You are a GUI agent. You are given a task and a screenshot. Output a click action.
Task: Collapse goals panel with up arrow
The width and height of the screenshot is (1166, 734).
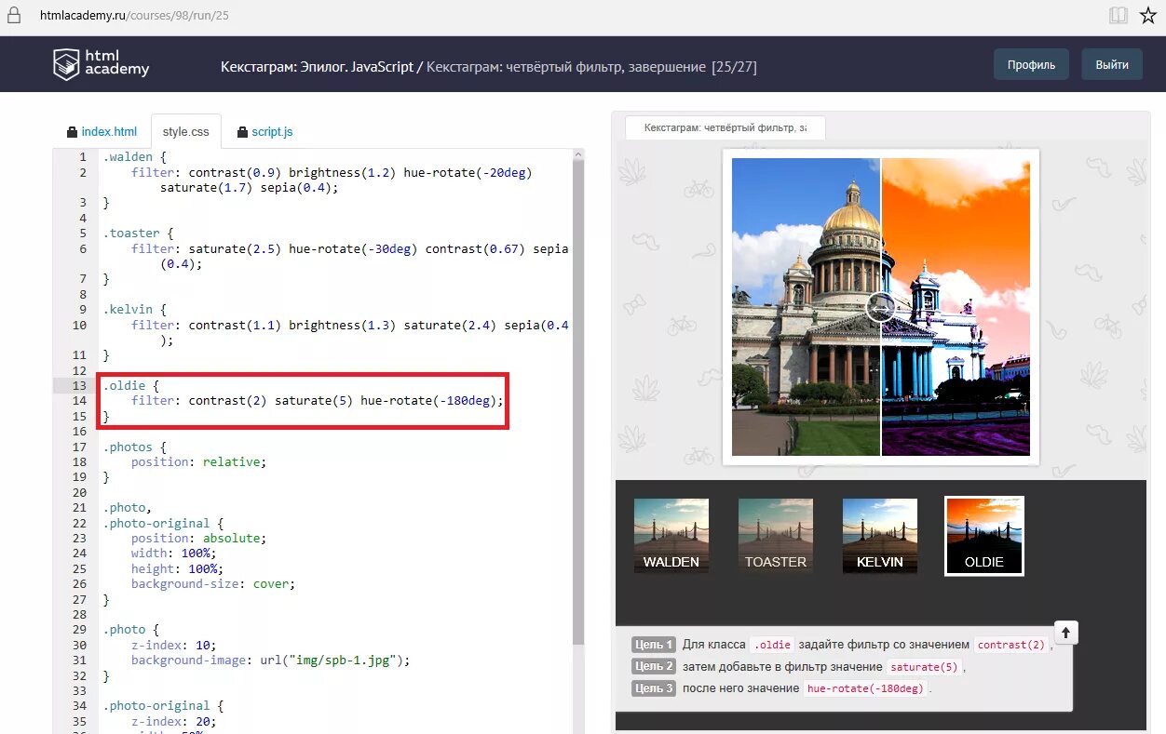[1066, 633]
